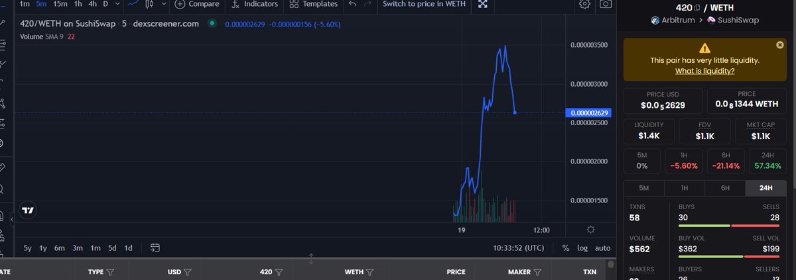Select the 1m date range at chart bottom

point(95,248)
